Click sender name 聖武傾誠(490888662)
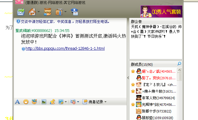 pos(34,31)
